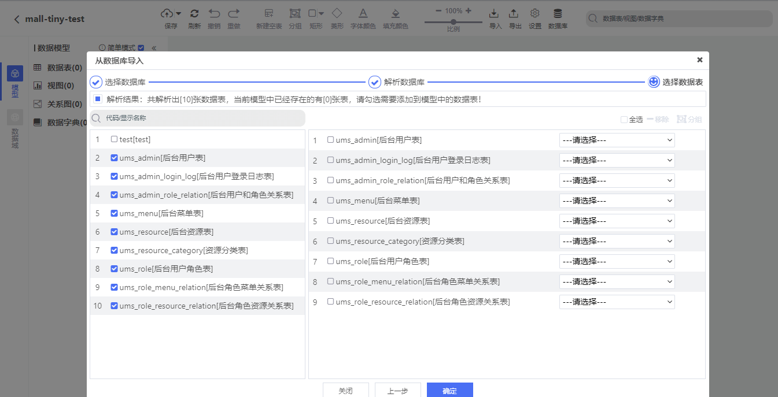The width and height of the screenshot is (778, 397).
Task: Check ums_admin[后台用户表] in right list
Action: point(330,140)
